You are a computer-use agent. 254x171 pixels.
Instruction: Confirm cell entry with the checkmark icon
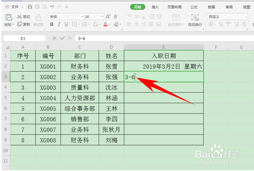[62, 38]
